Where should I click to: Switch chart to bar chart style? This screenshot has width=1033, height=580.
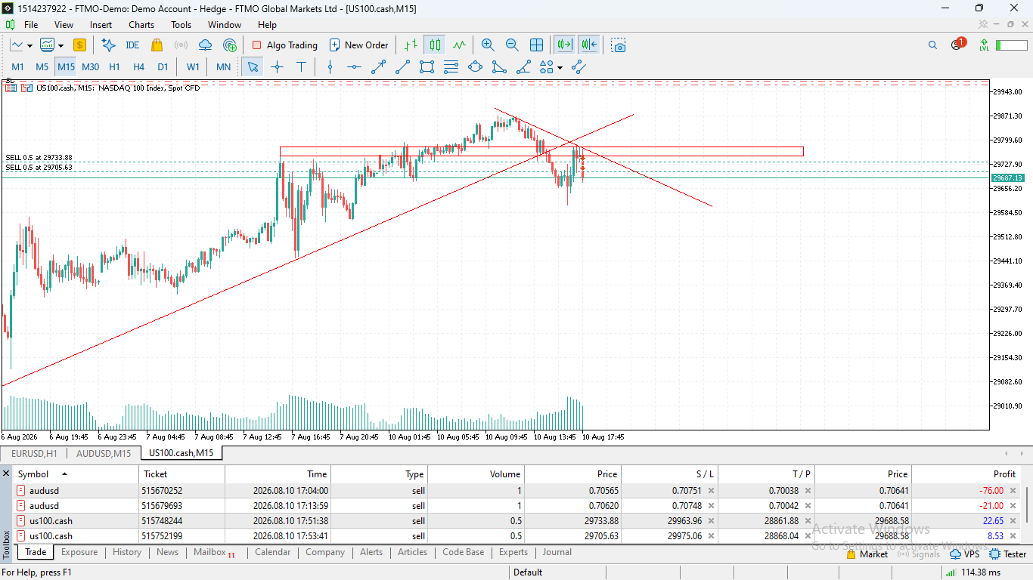point(410,45)
